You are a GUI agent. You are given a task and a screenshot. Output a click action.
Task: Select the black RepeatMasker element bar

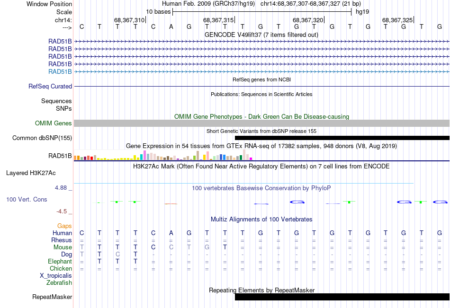pyautogui.click(x=342, y=297)
